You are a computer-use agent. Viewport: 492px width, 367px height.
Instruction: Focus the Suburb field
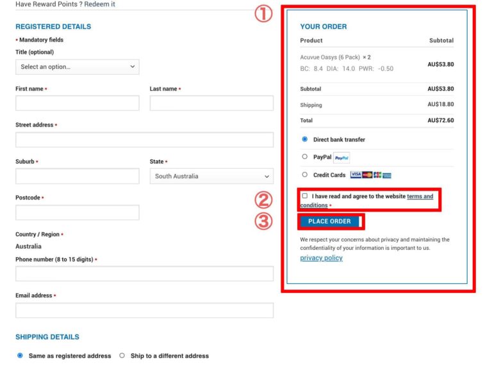click(77, 176)
